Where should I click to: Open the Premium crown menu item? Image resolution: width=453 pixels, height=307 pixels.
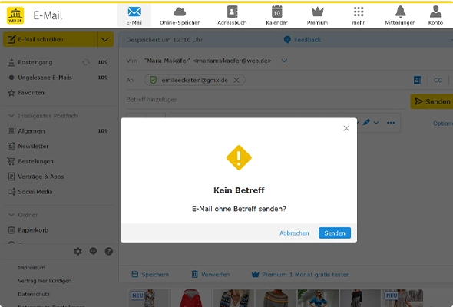tap(318, 15)
